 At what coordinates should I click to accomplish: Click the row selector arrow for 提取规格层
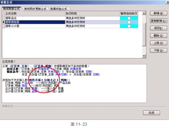pyautogui.click(x=3, y=22)
